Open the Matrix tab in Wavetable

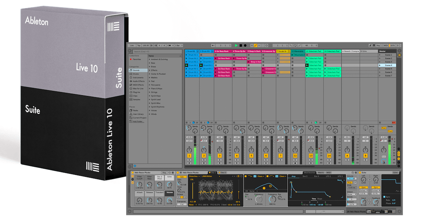tap(321, 173)
